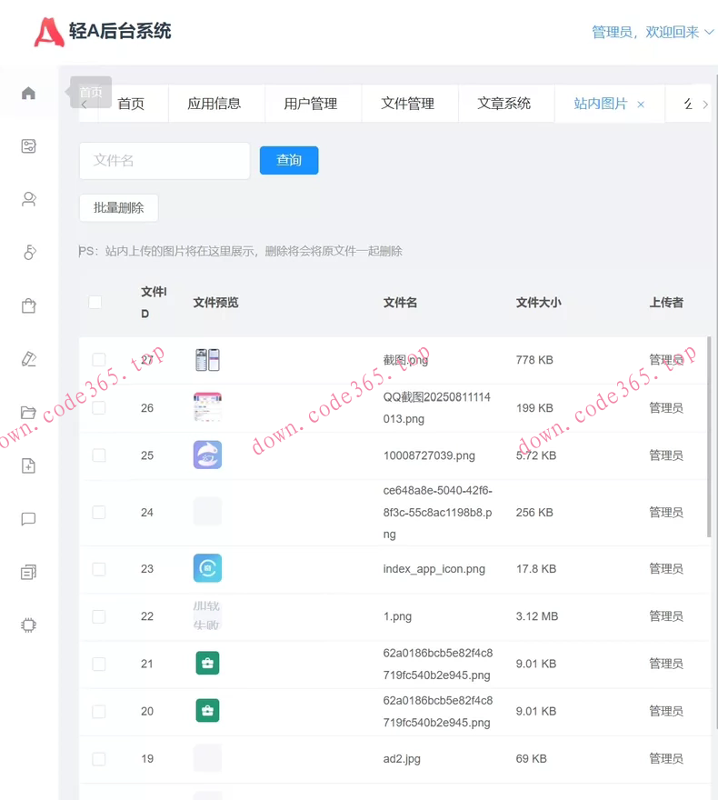Click the 17.8 KB size cell

pyautogui.click(x=536, y=569)
